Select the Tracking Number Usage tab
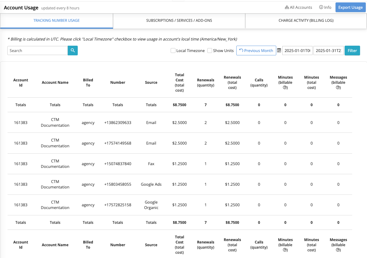Image resolution: width=367 pixels, height=258 pixels. [x=57, y=21]
